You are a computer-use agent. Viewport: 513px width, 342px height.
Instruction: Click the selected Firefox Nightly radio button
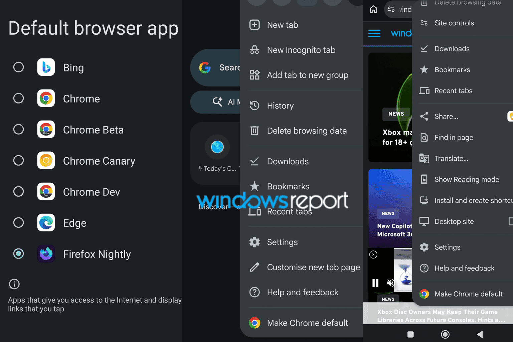click(x=19, y=254)
